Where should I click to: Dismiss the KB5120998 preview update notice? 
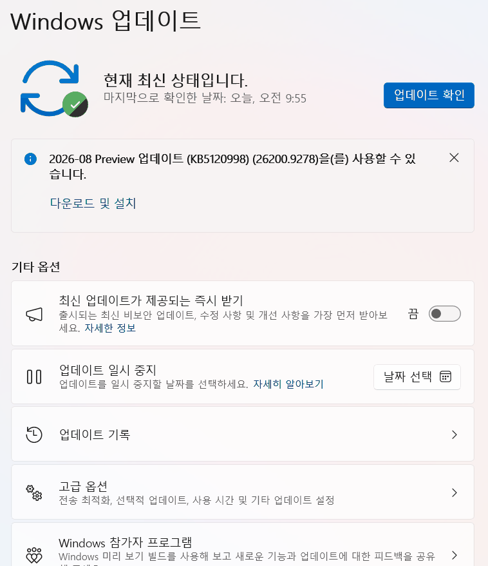454,158
